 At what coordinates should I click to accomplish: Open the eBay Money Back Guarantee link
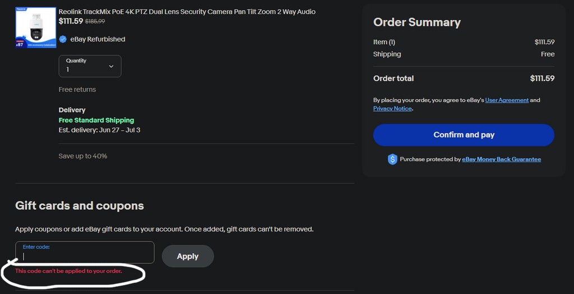click(x=501, y=159)
